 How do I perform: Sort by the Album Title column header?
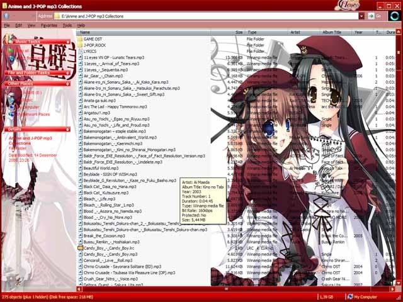336,32
